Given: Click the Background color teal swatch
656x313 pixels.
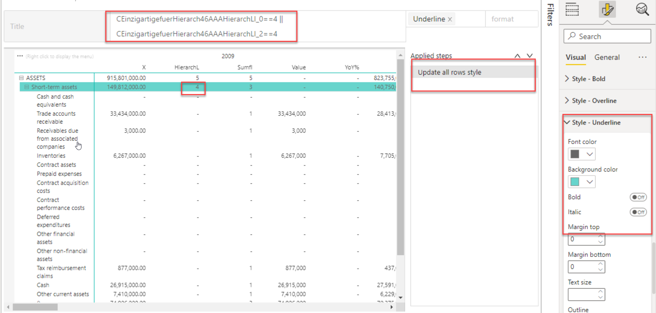Looking at the screenshot, I should 575,182.
